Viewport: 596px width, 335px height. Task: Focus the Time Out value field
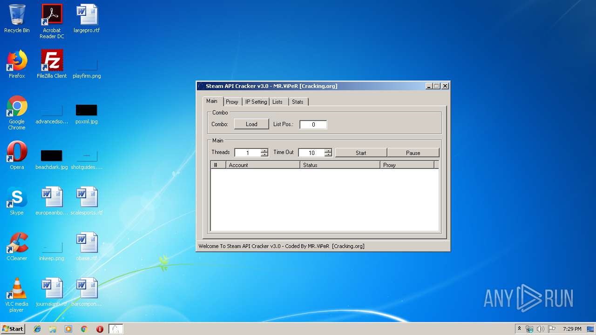pos(312,153)
